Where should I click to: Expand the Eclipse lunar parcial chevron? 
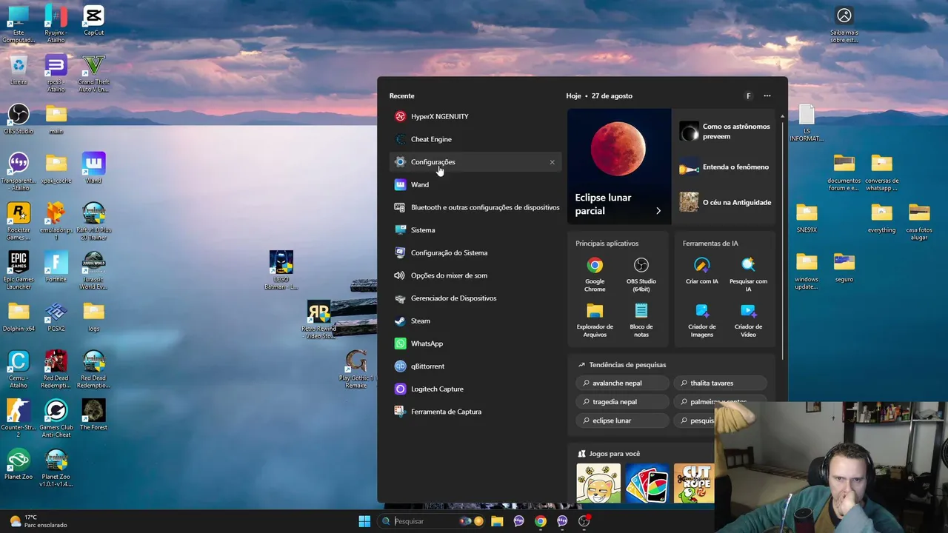point(658,211)
